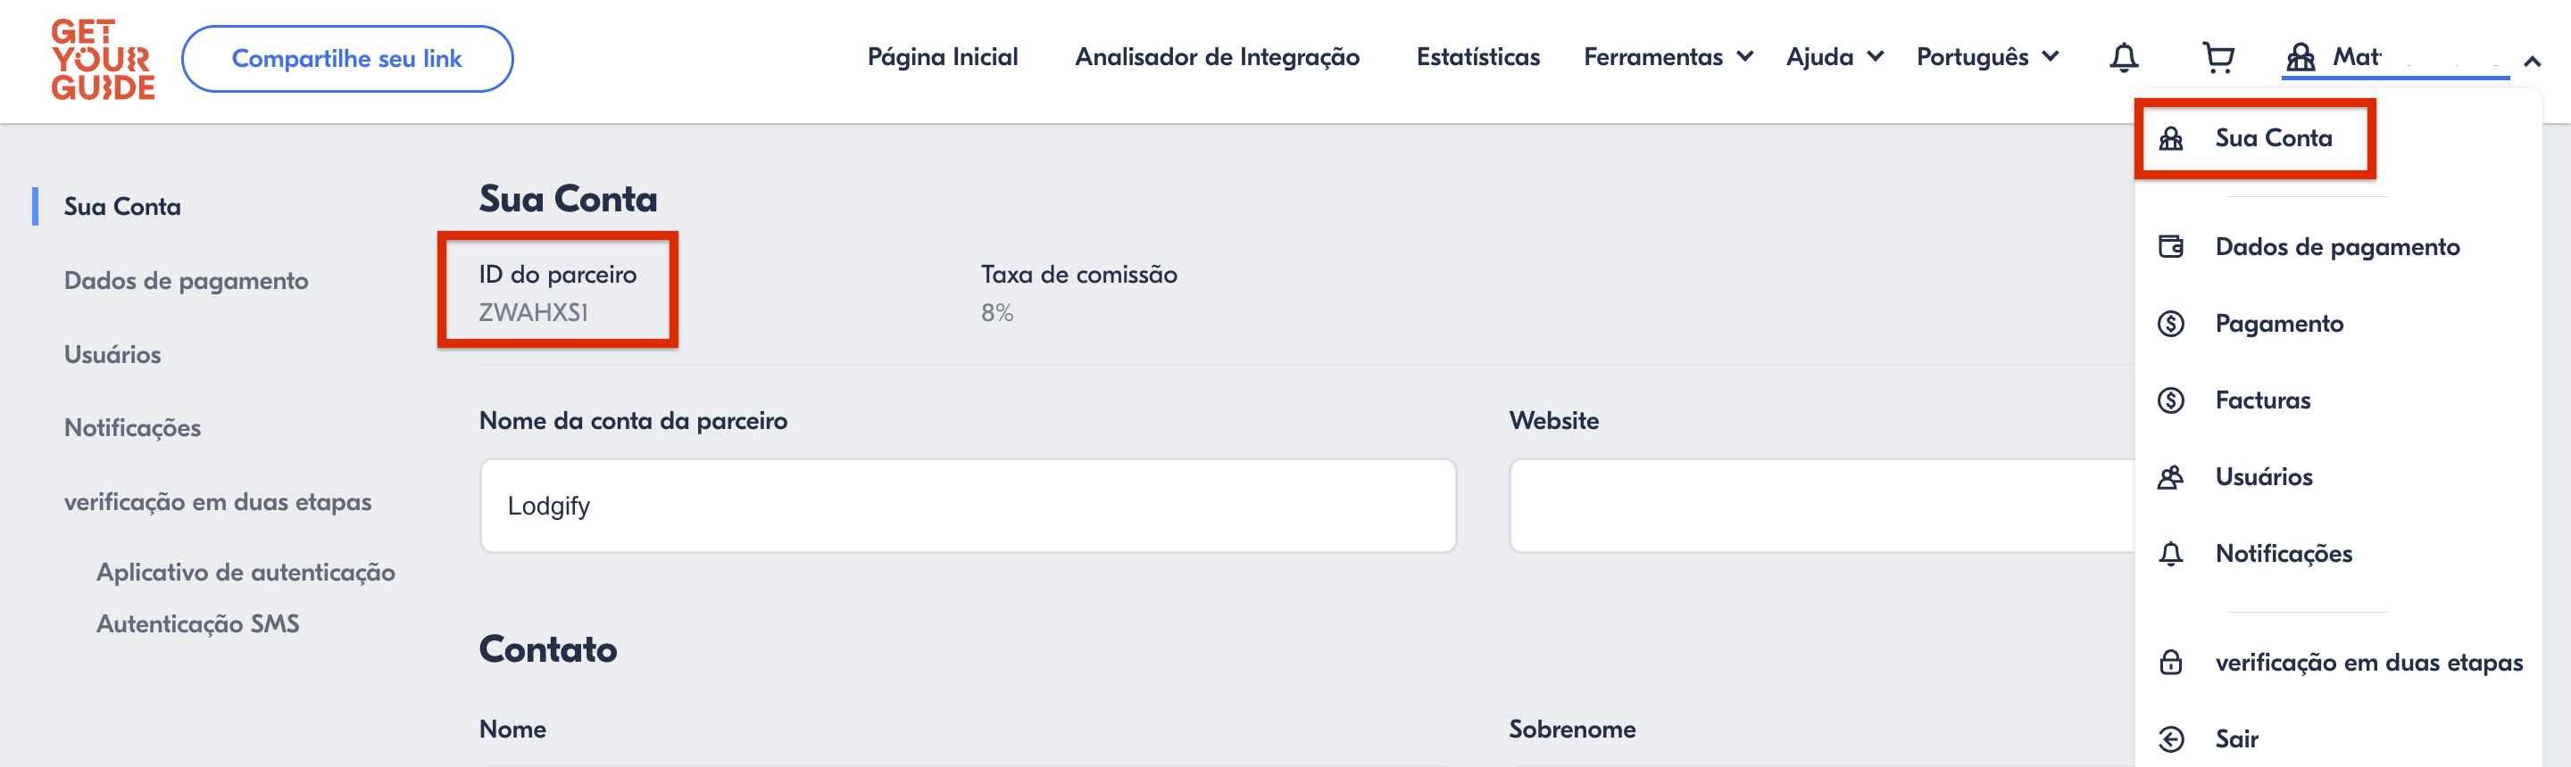Open the notifications bell in header
Screen dimensions: 2571x767
(x=2123, y=58)
